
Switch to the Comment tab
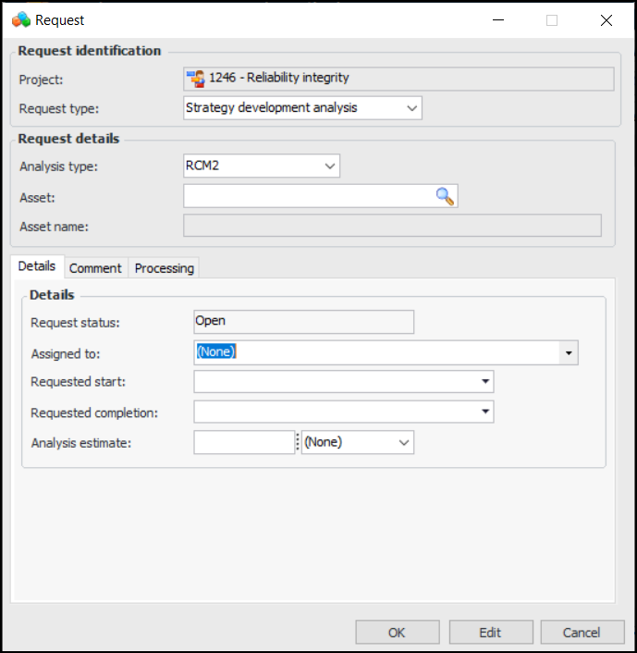coord(95,268)
